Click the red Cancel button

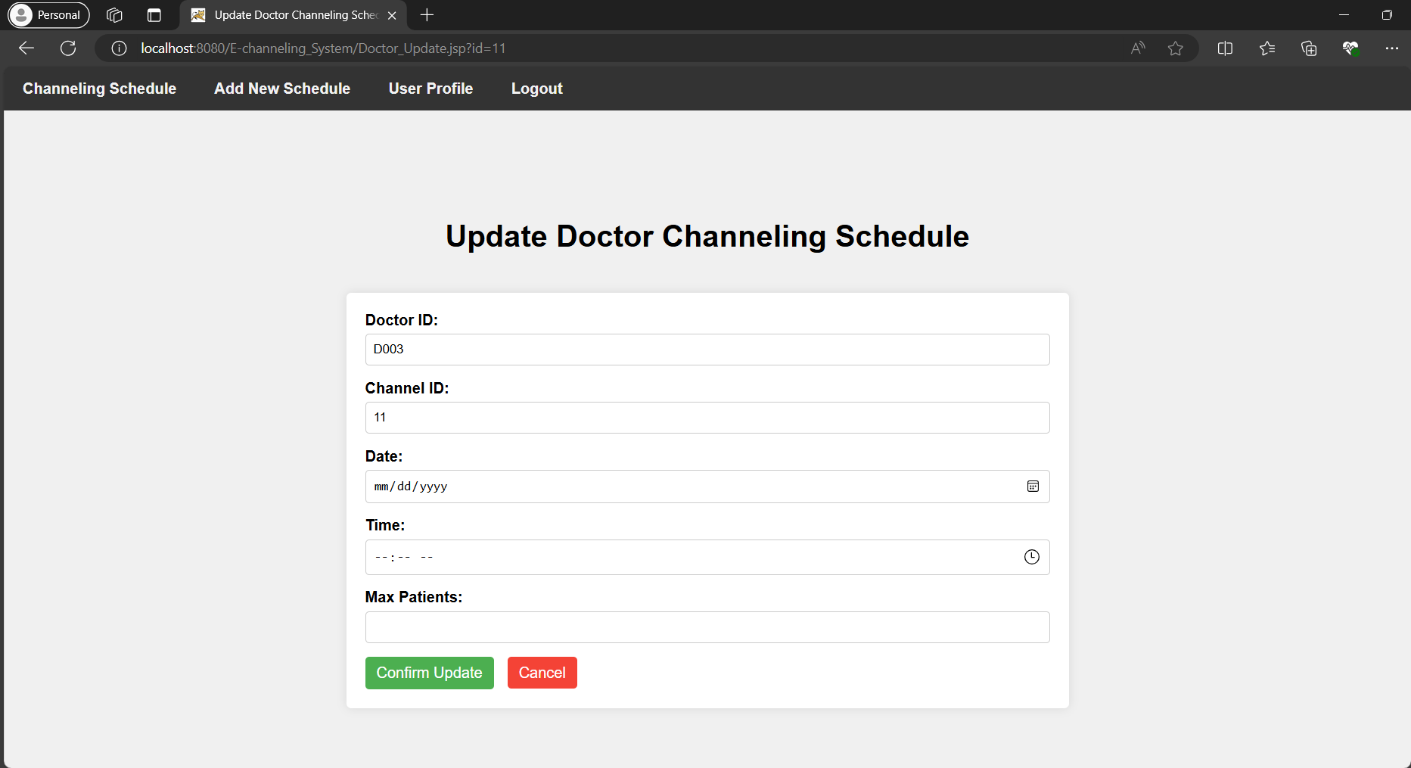[x=542, y=673]
